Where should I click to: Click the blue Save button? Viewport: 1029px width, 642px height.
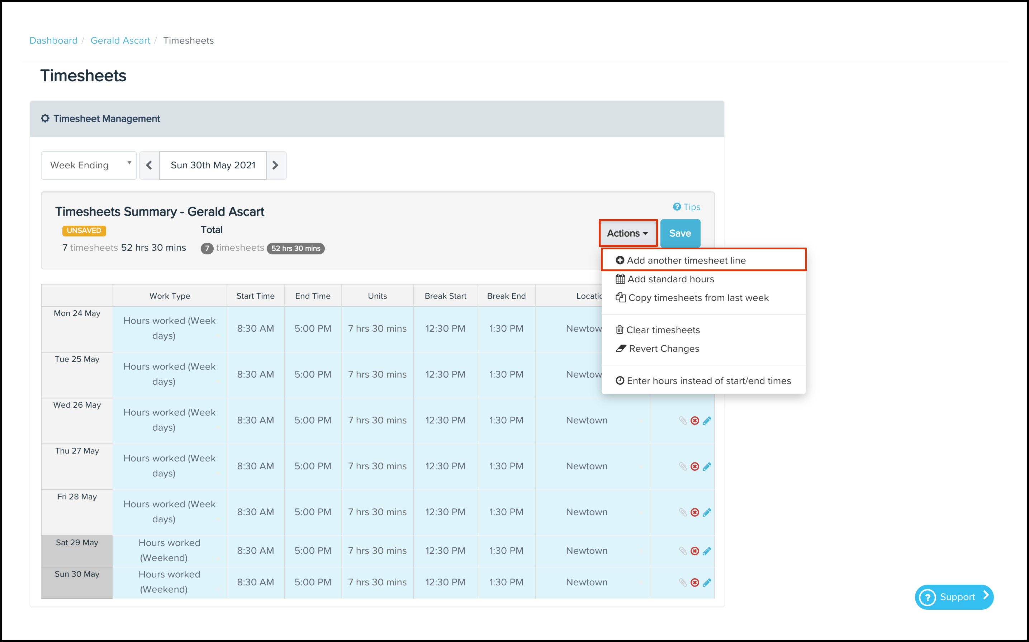680,233
